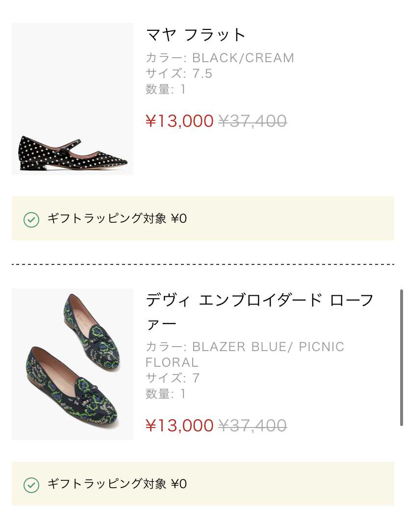Viewport: 406px width, 521px height.
Task: Click the check icon below the loafer item
Action: click(31, 485)
